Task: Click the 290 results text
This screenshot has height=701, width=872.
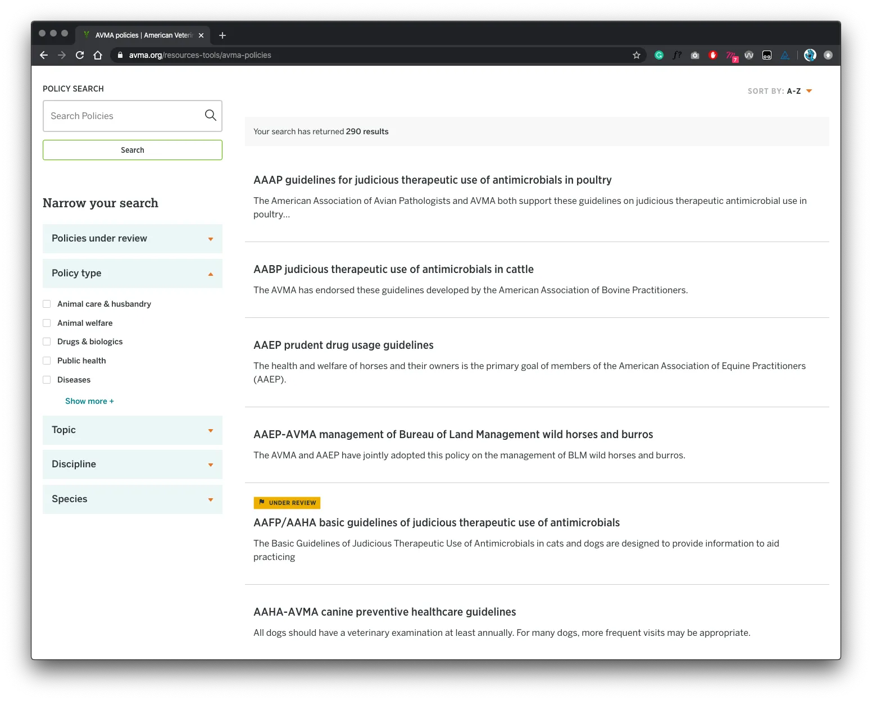Action: (367, 131)
